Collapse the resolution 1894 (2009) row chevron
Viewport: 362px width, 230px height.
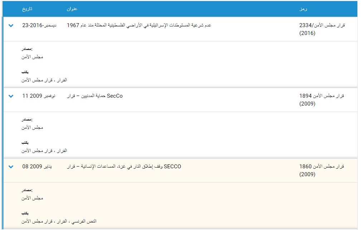[x=11, y=96]
